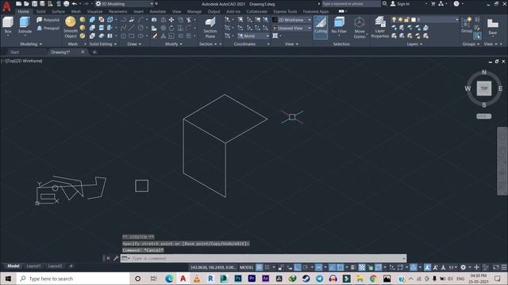
Task: Click the Autodesk App Store cart icon
Action: pos(433,3)
